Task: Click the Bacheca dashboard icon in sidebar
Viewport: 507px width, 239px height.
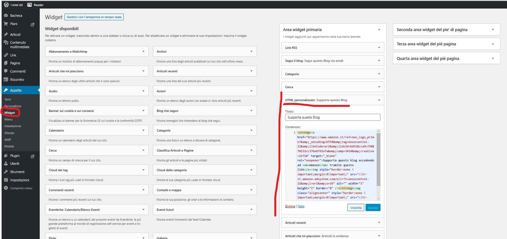Action: click(6, 16)
